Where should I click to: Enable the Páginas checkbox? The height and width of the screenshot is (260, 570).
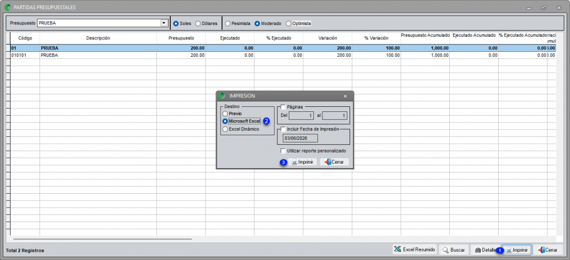[x=283, y=107]
